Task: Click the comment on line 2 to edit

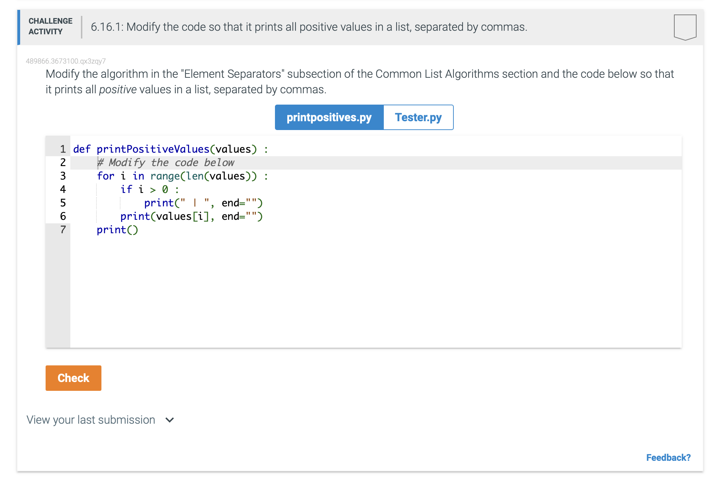Action: (165, 162)
